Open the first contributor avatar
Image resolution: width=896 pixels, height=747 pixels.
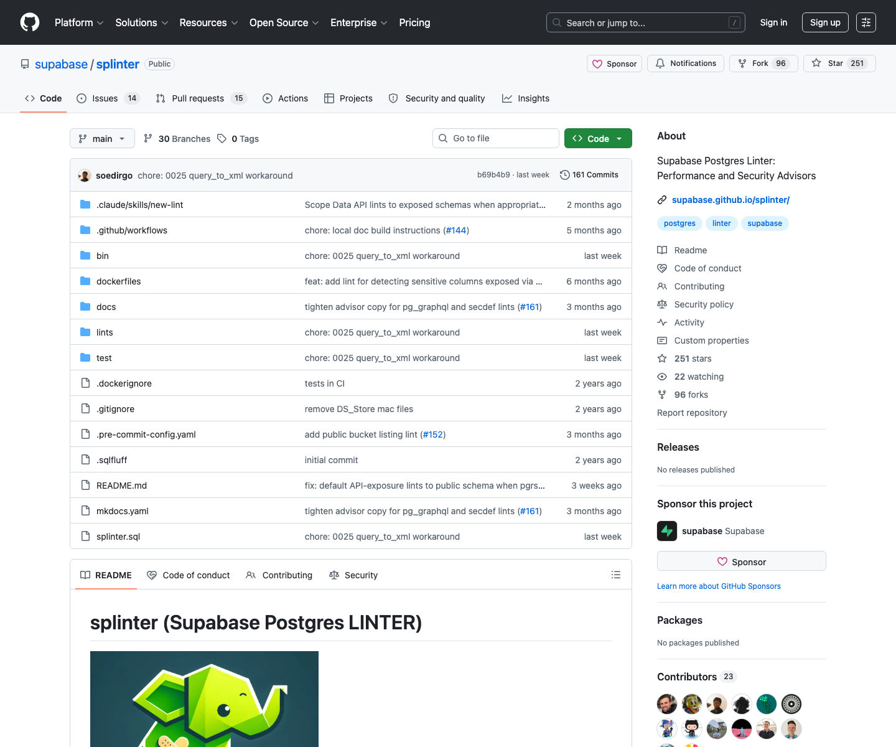[667, 704]
